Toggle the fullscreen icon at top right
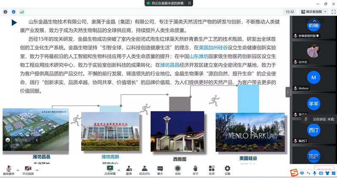 click(333, 12)
